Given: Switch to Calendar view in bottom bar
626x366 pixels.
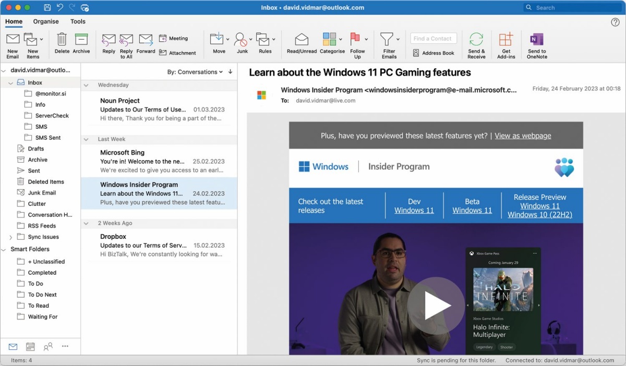Looking at the screenshot, I should (30, 346).
